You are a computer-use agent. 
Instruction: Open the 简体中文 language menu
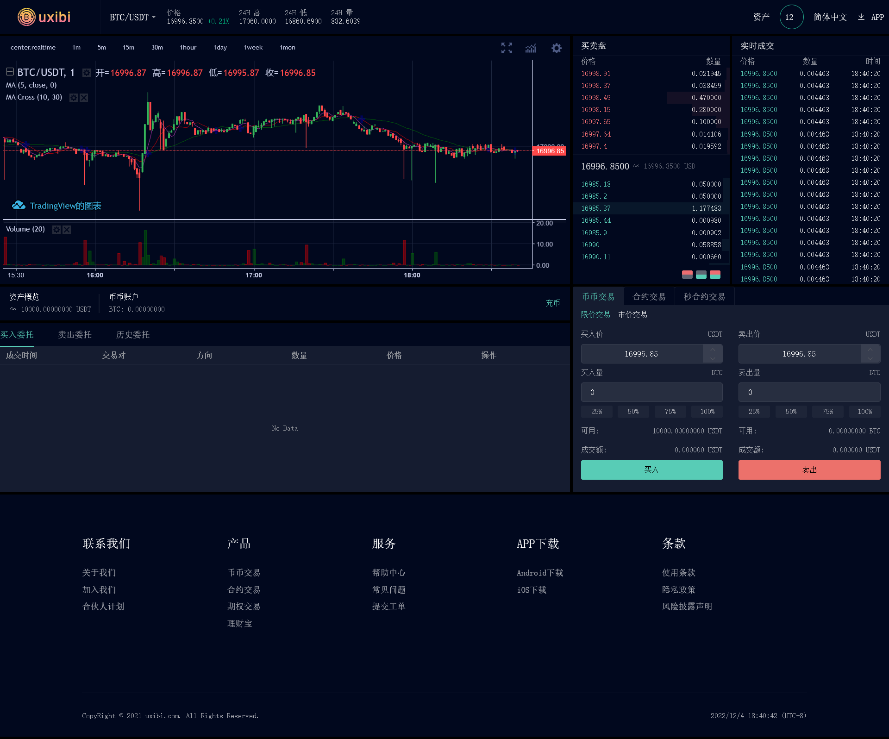(830, 17)
